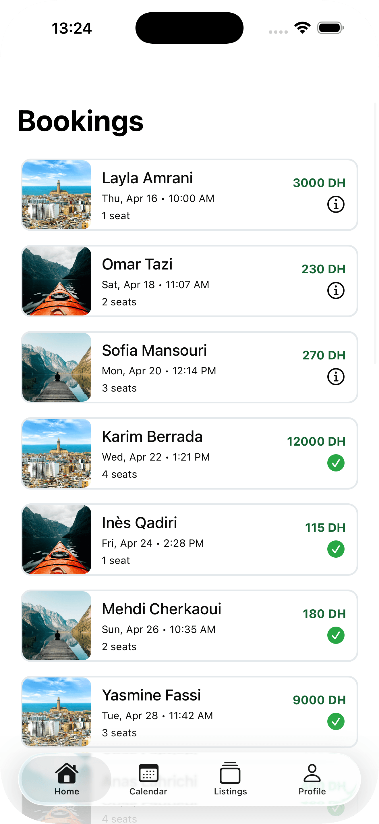Screen dimensions: 379x824
Task: Open Karim Berrada's booking name
Action: pyautogui.click(x=152, y=437)
